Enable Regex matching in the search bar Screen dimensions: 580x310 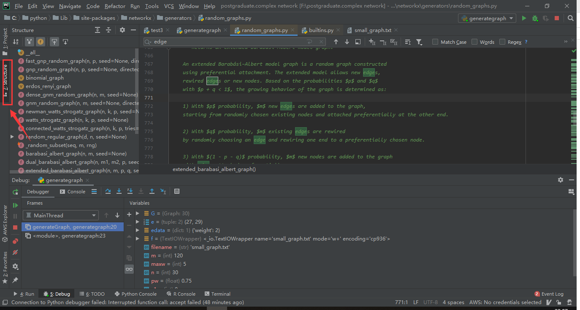click(502, 41)
